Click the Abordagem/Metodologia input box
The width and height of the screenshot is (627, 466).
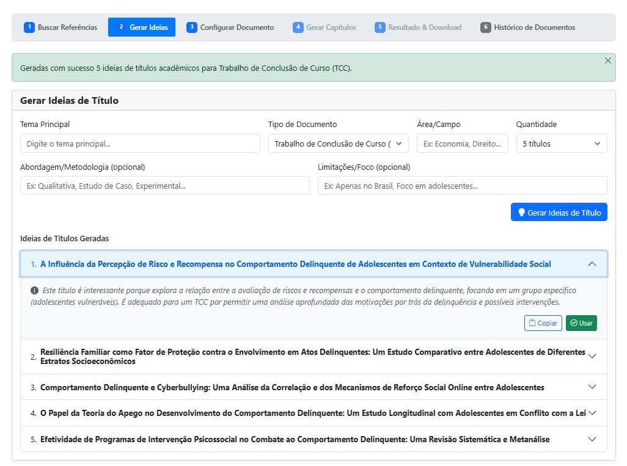[x=164, y=186]
